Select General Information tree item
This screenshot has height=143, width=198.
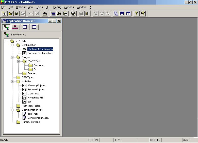tap(38, 118)
